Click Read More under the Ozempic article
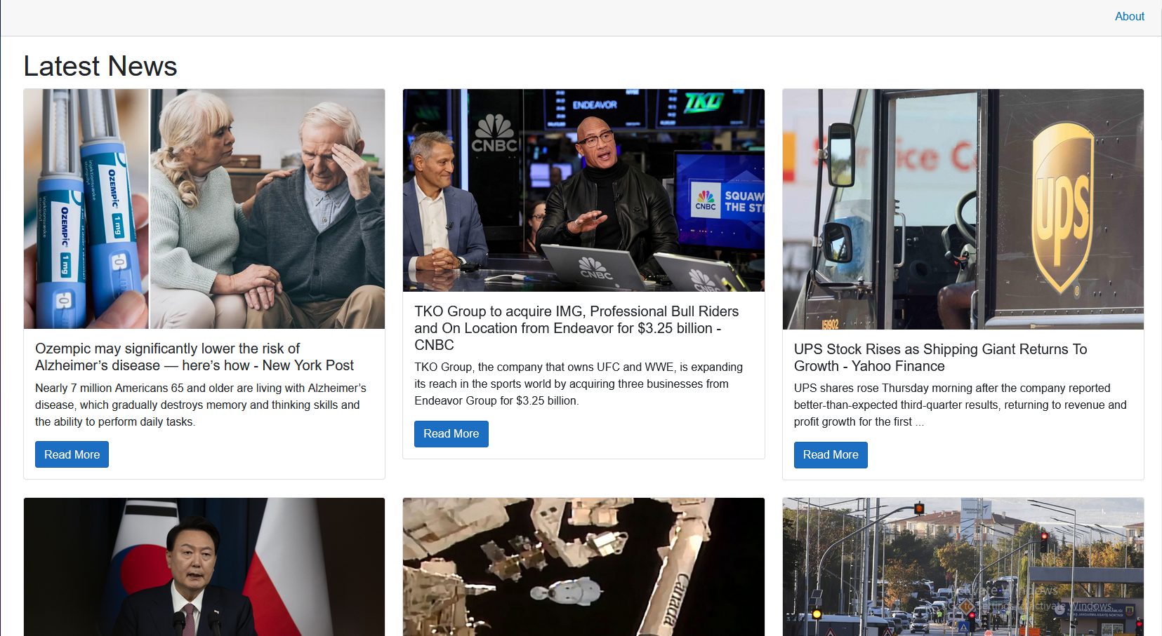 point(72,454)
